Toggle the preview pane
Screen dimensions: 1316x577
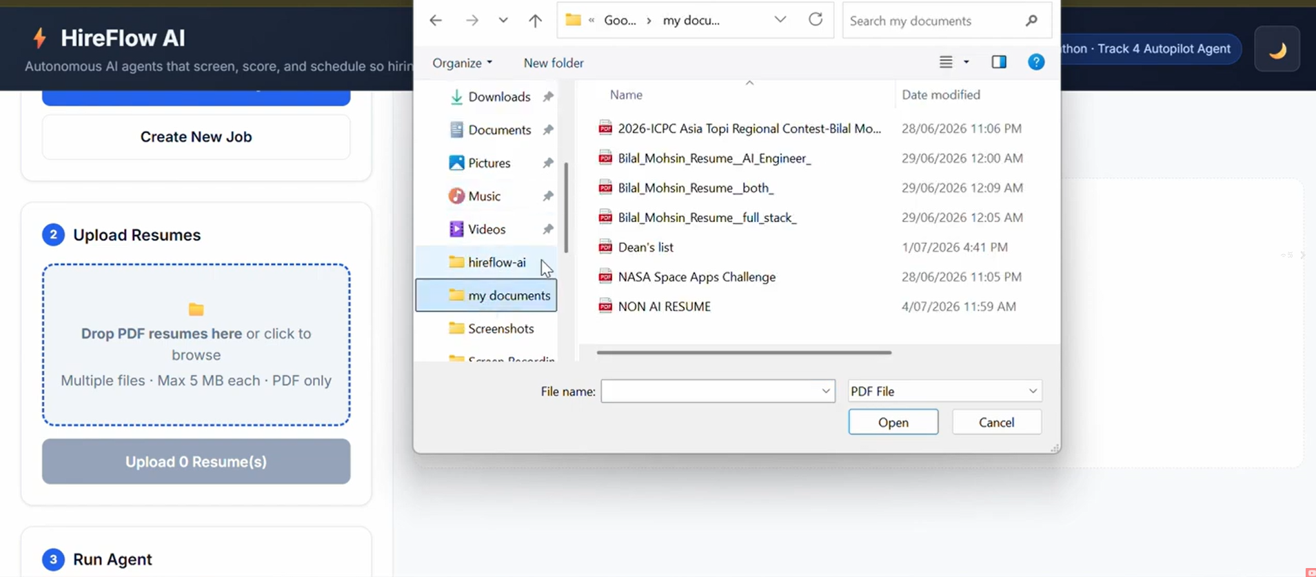tap(999, 62)
